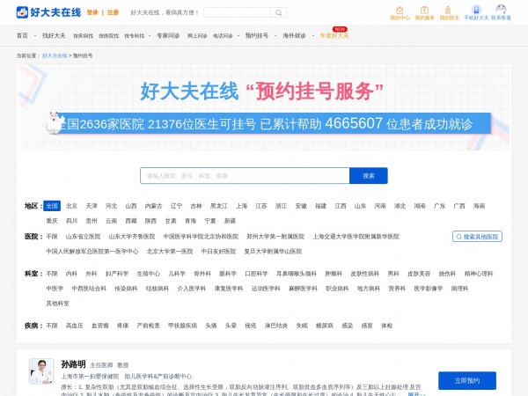Open 我的中心 icon in header
The width and height of the screenshot is (528, 396).
pos(399,12)
